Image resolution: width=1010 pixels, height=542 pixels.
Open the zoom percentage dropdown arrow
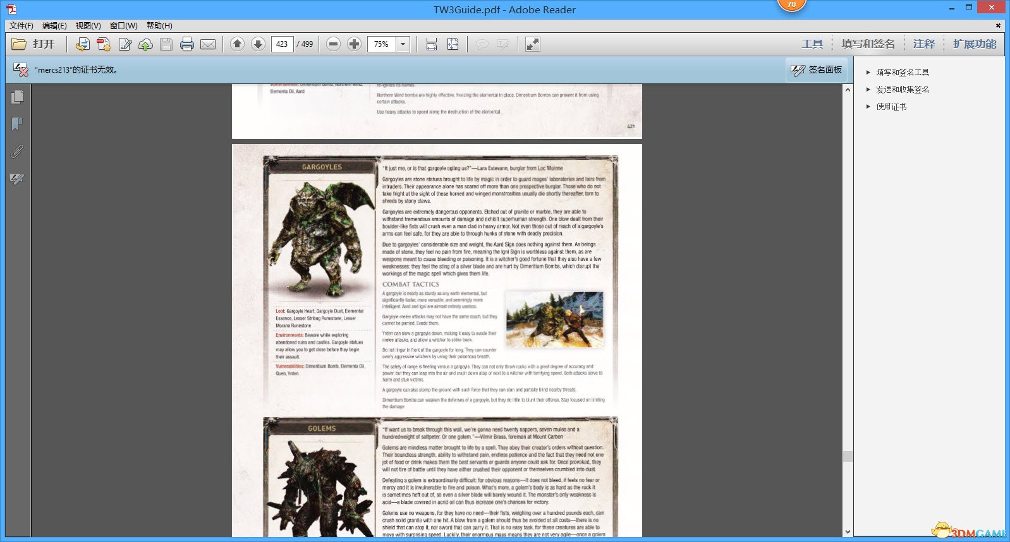tap(403, 44)
